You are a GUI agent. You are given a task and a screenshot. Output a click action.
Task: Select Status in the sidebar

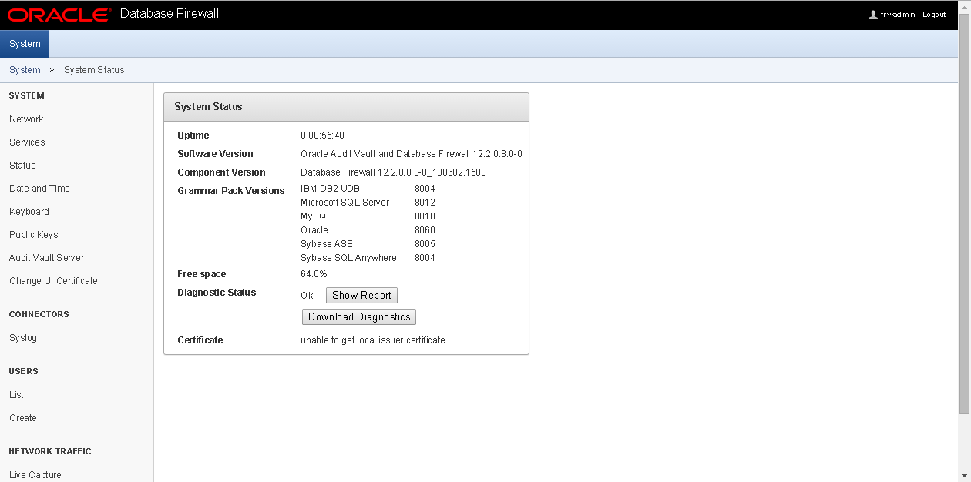point(22,166)
